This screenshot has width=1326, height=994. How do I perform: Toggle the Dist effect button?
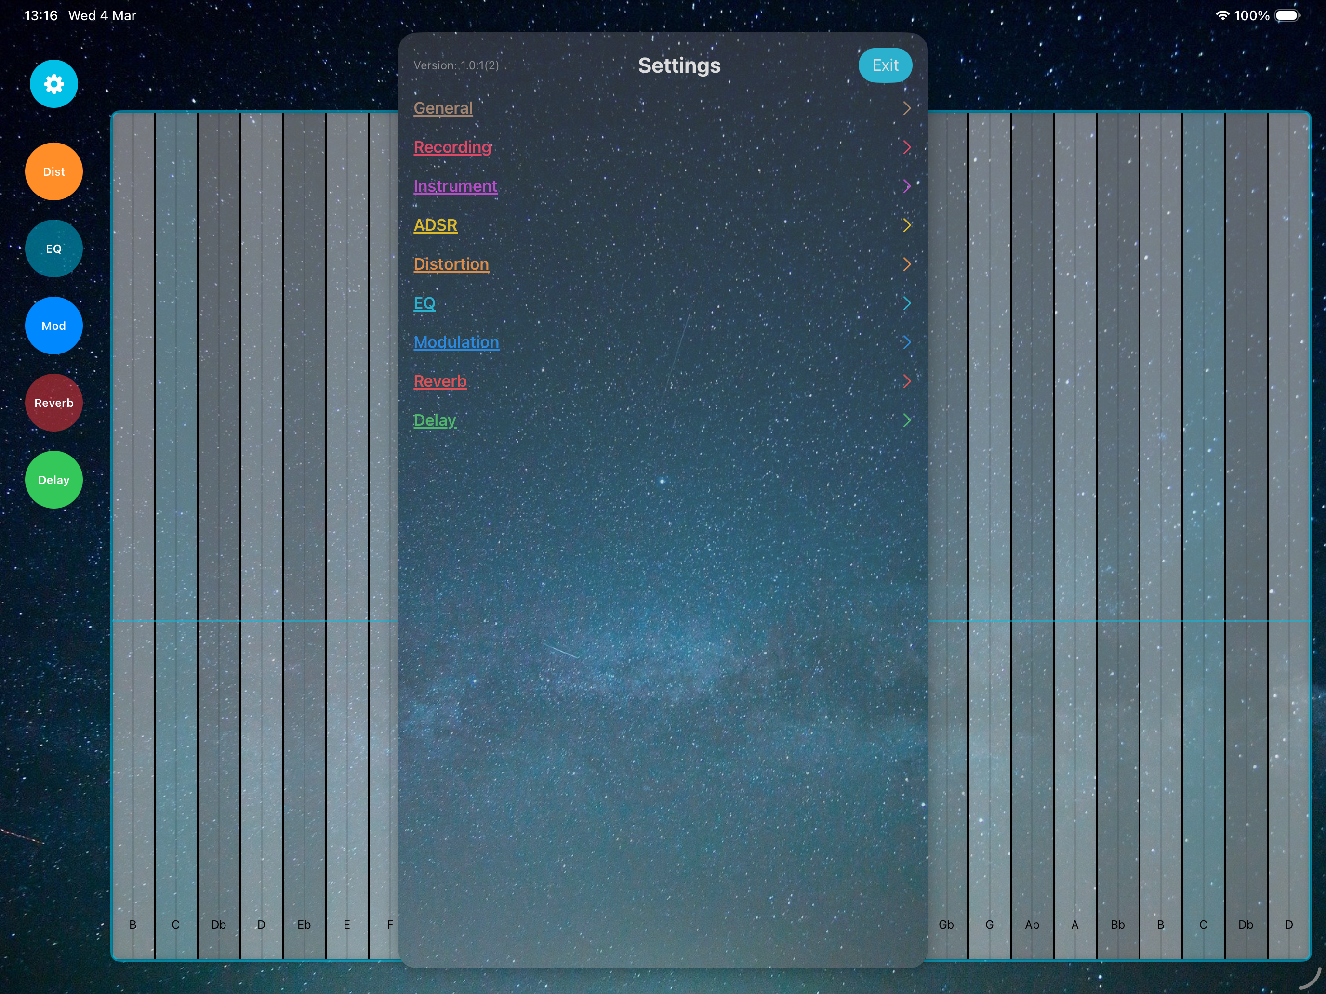54,171
